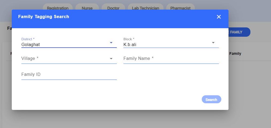This screenshot has height=128, width=271.
Task: Click the partially hidden blue FAMILY button
Action: click(239, 32)
